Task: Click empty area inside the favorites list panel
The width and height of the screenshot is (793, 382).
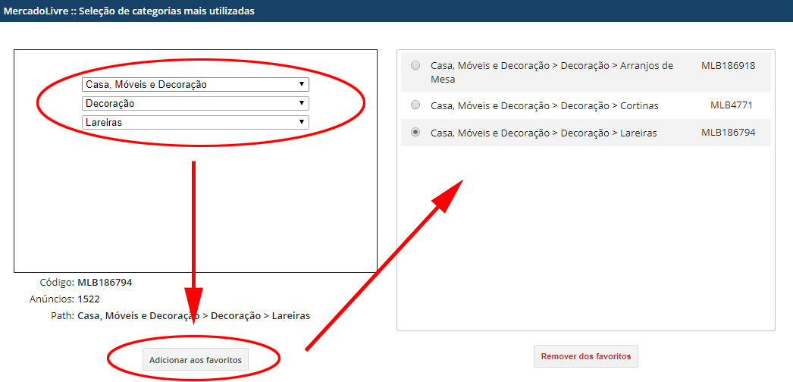Action: pos(585,237)
